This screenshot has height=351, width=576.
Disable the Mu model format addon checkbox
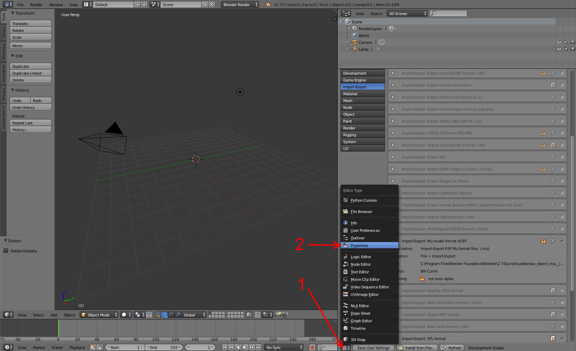[562, 241]
